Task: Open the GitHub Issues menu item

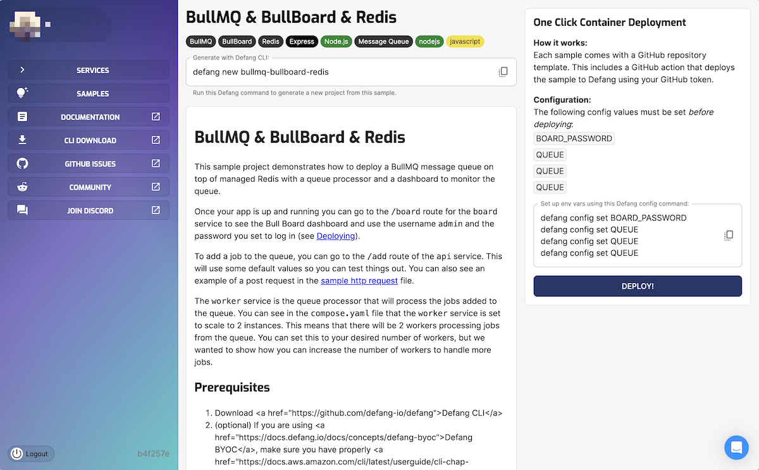Action: click(90, 164)
